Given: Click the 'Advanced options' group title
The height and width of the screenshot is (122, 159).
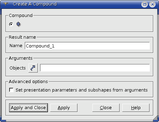Looking at the screenshot, I should click(x=28, y=81).
